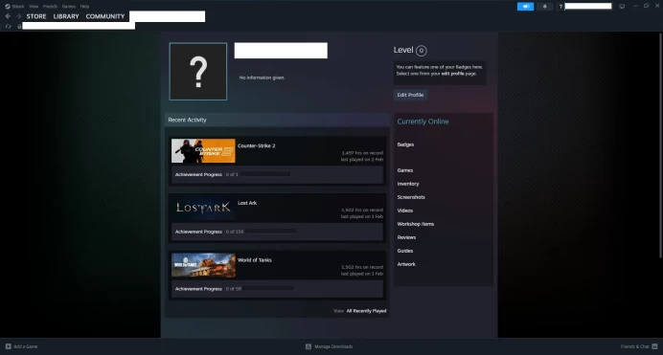Open the Guides link
Image resolution: width=663 pixels, height=355 pixels.
405,251
